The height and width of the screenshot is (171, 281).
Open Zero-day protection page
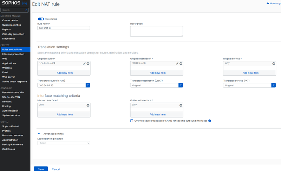coord(13,34)
